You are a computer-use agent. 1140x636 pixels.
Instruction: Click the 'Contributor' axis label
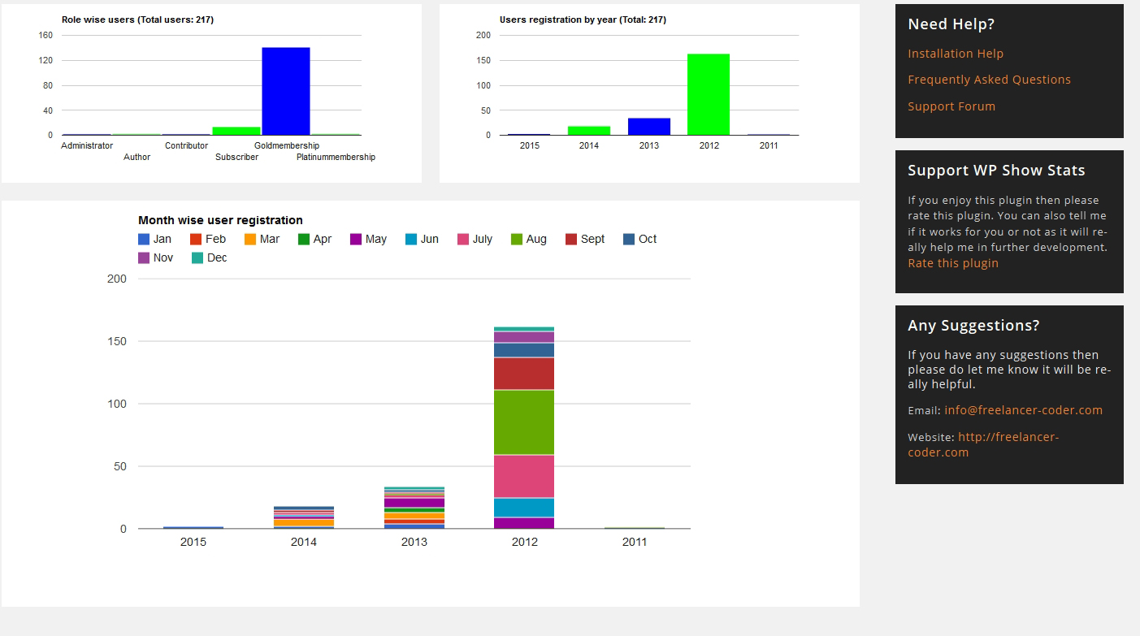click(186, 145)
